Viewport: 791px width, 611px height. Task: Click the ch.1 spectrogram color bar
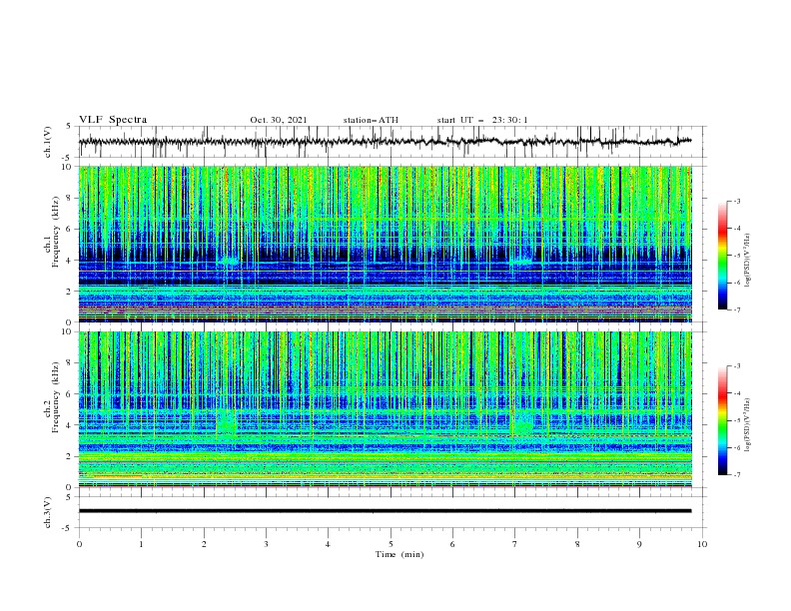click(x=722, y=255)
